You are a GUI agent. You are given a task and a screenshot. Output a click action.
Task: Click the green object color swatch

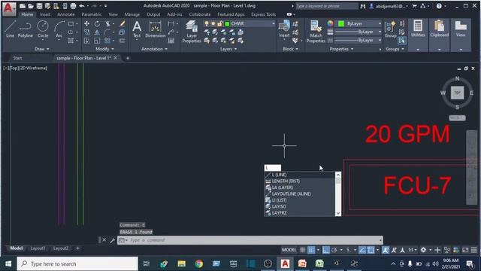click(x=340, y=23)
